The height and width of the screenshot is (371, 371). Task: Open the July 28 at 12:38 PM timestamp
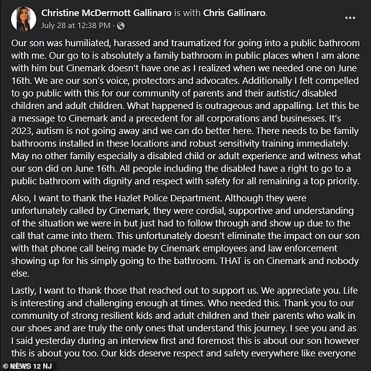coord(75,25)
